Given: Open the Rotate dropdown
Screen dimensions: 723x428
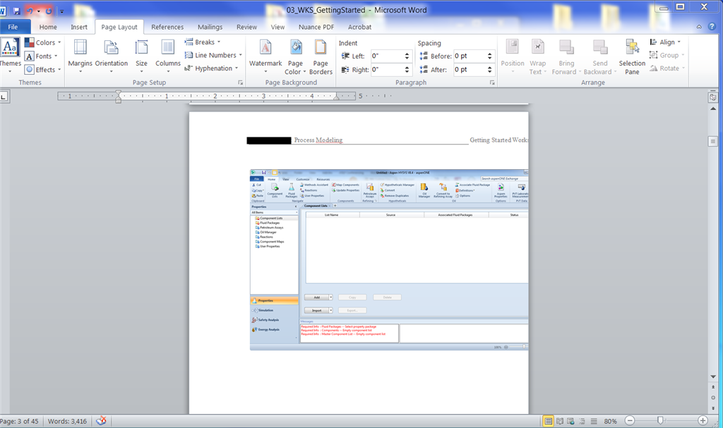Looking at the screenshot, I should click(667, 68).
